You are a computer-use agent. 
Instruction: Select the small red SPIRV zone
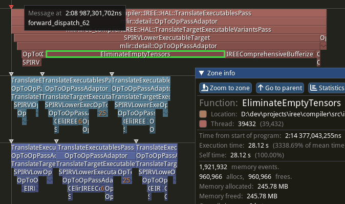[31, 63]
